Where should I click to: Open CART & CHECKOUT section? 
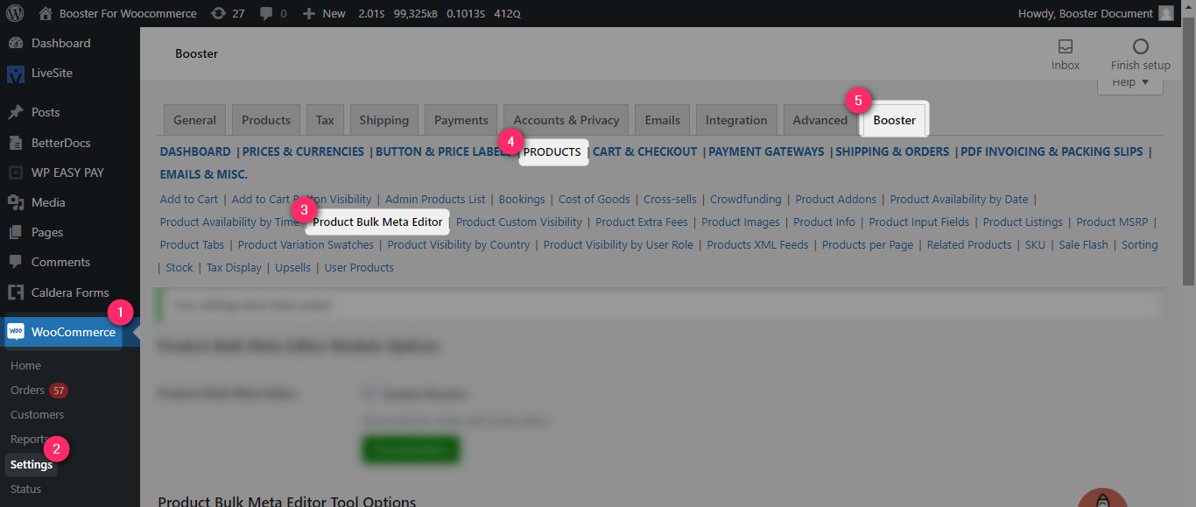tap(645, 151)
